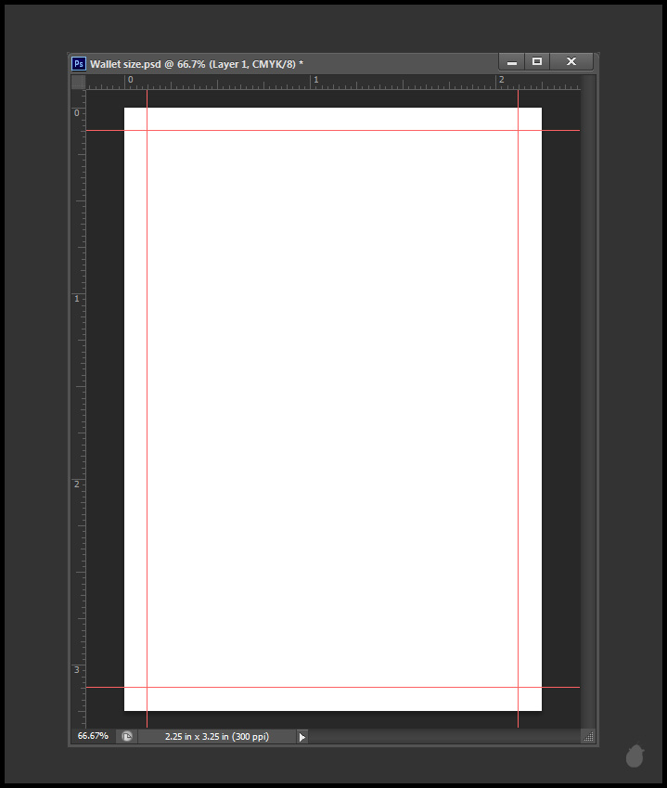The height and width of the screenshot is (788, 667).
Task: Select the top horizontal red guide line
Action: pos(334,131)
